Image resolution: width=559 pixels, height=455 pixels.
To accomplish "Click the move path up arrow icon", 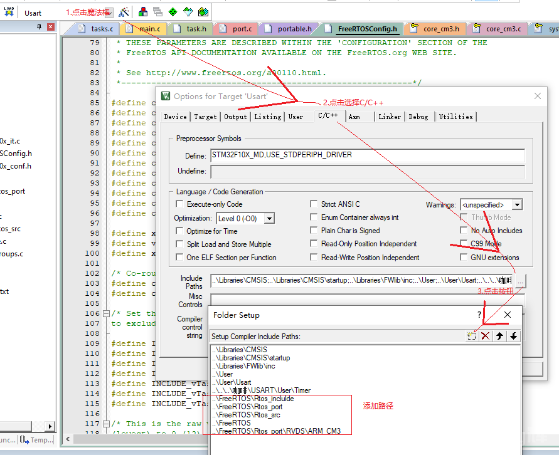I will [499, 336].
